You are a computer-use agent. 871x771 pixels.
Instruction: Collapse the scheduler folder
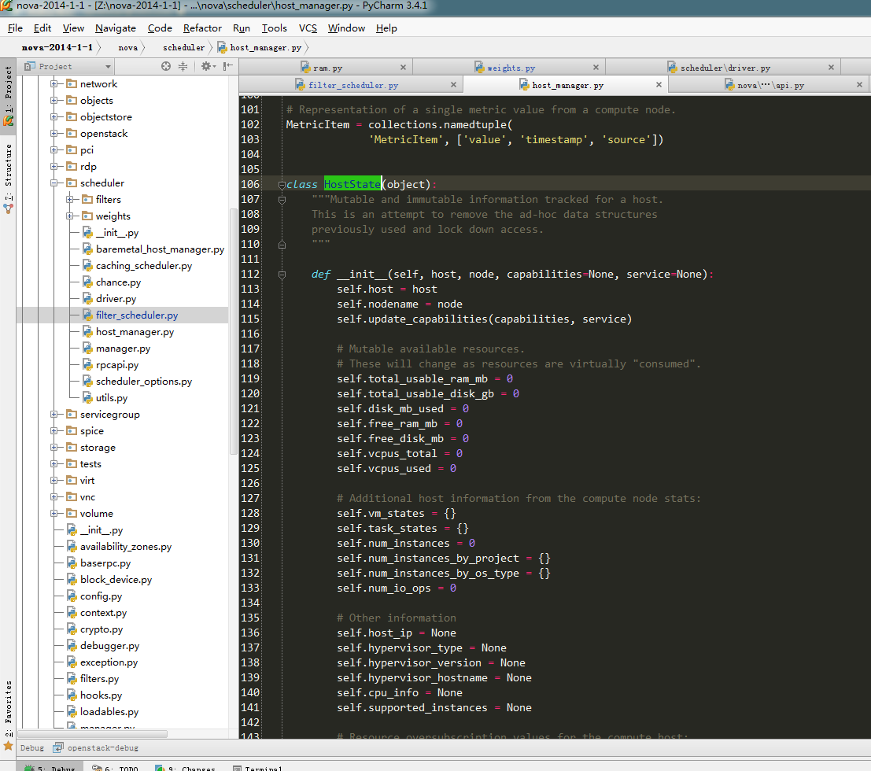pos(54,183)
